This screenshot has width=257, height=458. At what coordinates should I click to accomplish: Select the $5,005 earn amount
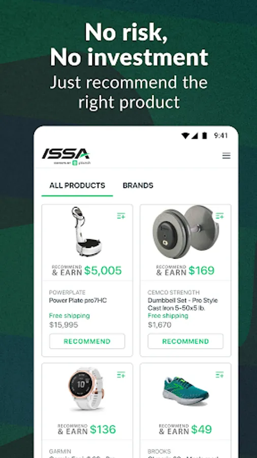pyautogui.click(x=103, y=271)
